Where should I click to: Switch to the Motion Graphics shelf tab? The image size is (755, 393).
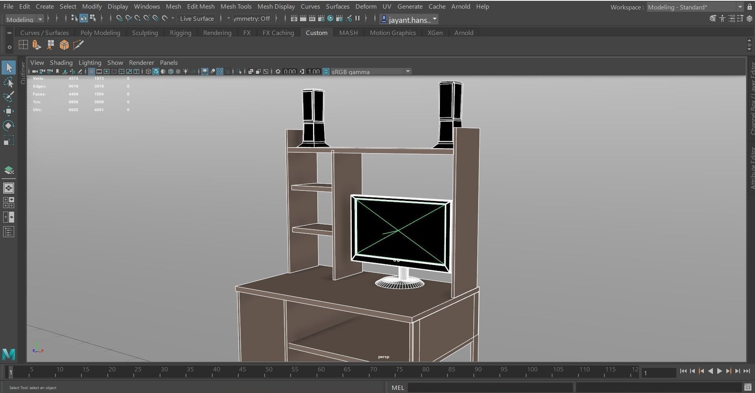tap(392, 33)
